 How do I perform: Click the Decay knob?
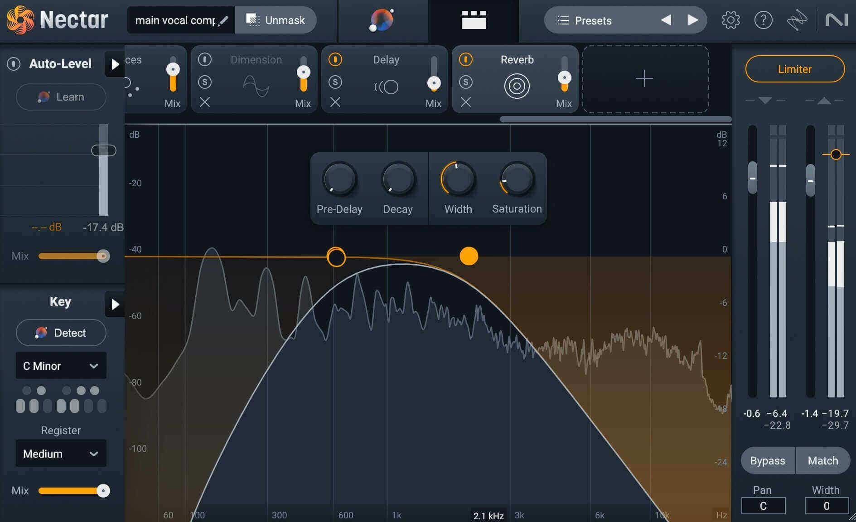tap(398, 179)
